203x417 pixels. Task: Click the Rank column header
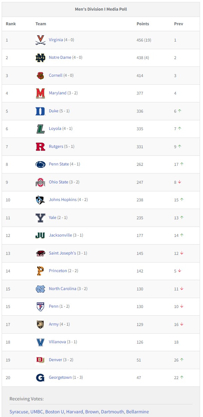click(11, 24)
